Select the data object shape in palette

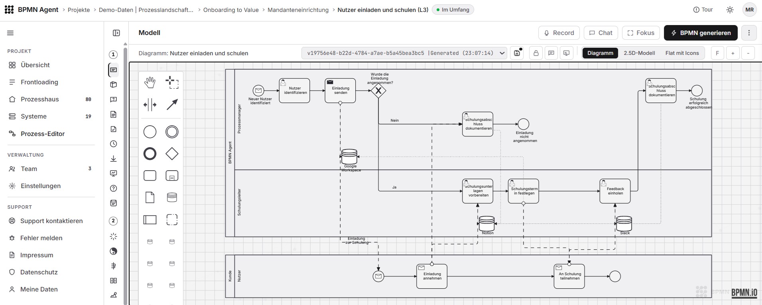150,198
